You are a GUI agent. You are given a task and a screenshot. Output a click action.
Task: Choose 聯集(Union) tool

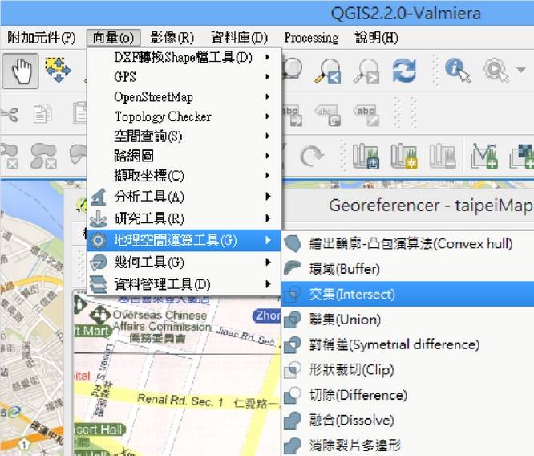click(407, 320)
